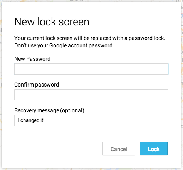This screenshot has height=170, width=183.
Task: Click inside the Recovery message field
Action: click(x=91, y=120)
